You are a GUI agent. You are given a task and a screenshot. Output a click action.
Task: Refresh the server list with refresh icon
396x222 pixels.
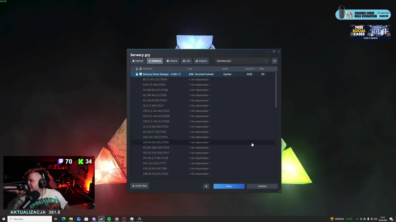pos(274,61)
